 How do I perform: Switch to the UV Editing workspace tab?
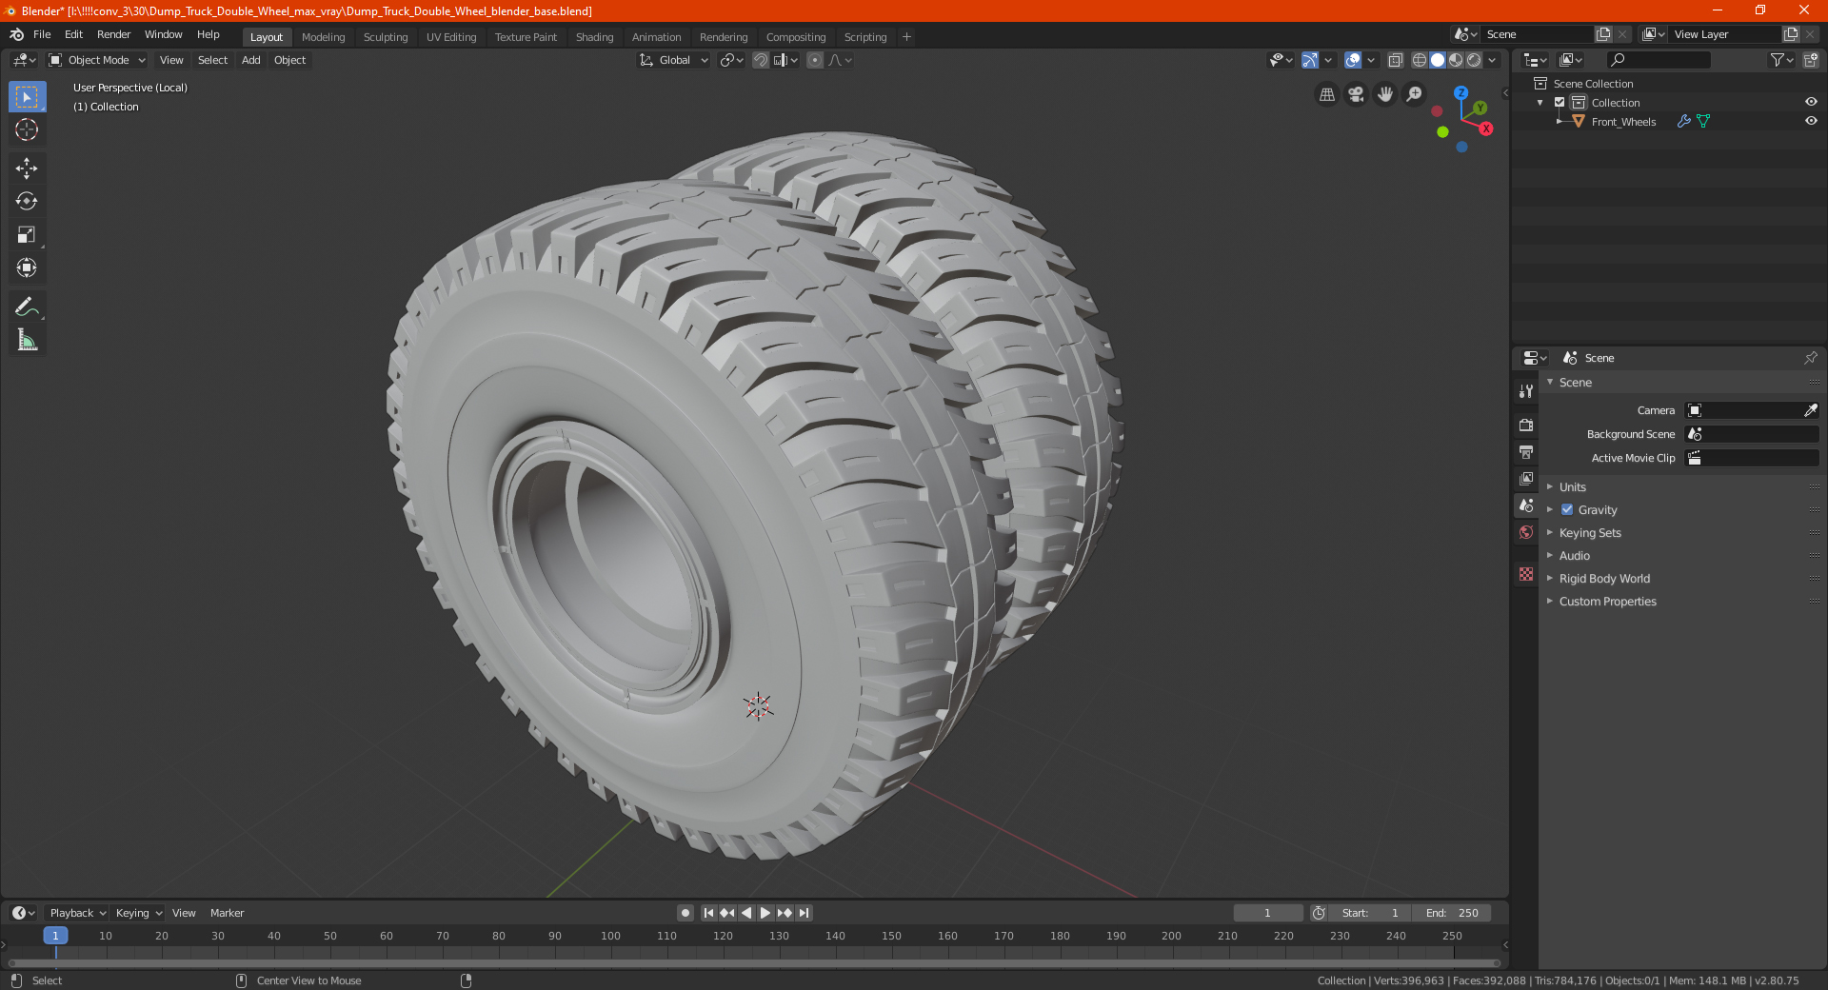point(451,37)
